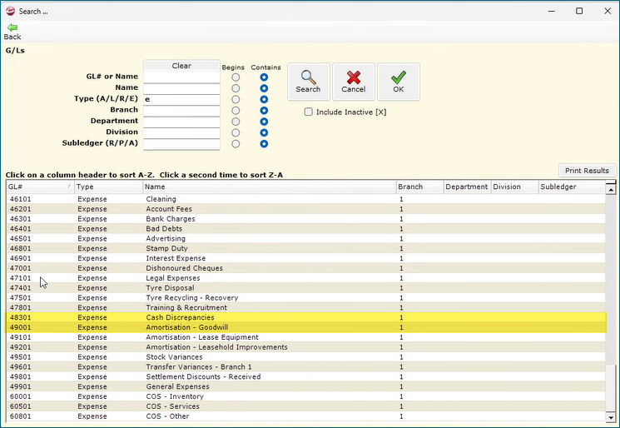The image size is (620, 428).
Task: Click the Department input field
Action: tap(181, 121)
